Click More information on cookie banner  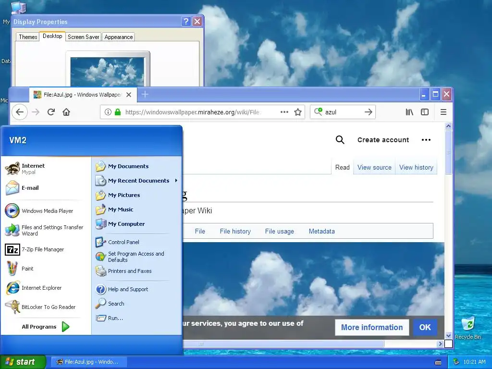pyautogui.click(x=372, y=327)
